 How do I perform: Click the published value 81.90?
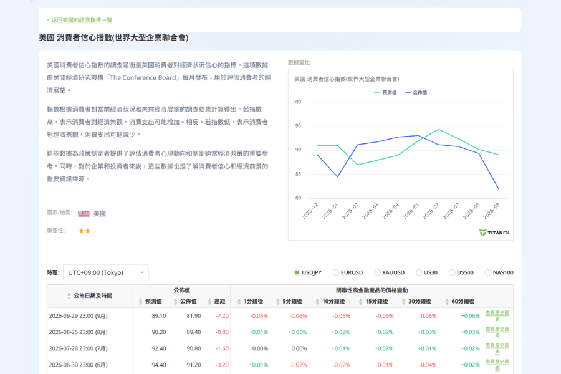point(194,315)
